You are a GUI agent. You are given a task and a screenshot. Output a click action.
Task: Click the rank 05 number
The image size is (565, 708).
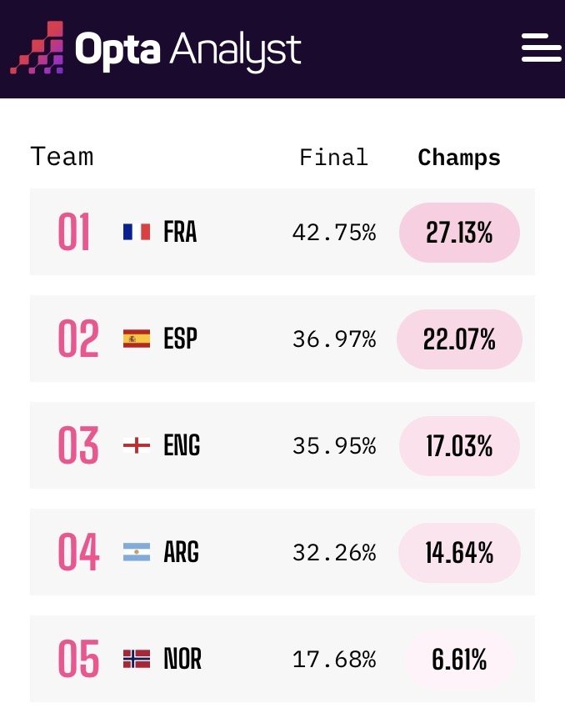78,659
